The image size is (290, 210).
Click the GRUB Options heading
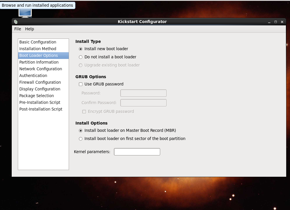coord(91,77)
